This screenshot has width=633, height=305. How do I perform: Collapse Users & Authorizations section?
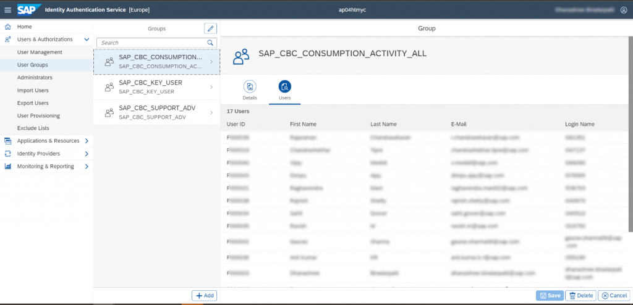click(x=87, y=40)
